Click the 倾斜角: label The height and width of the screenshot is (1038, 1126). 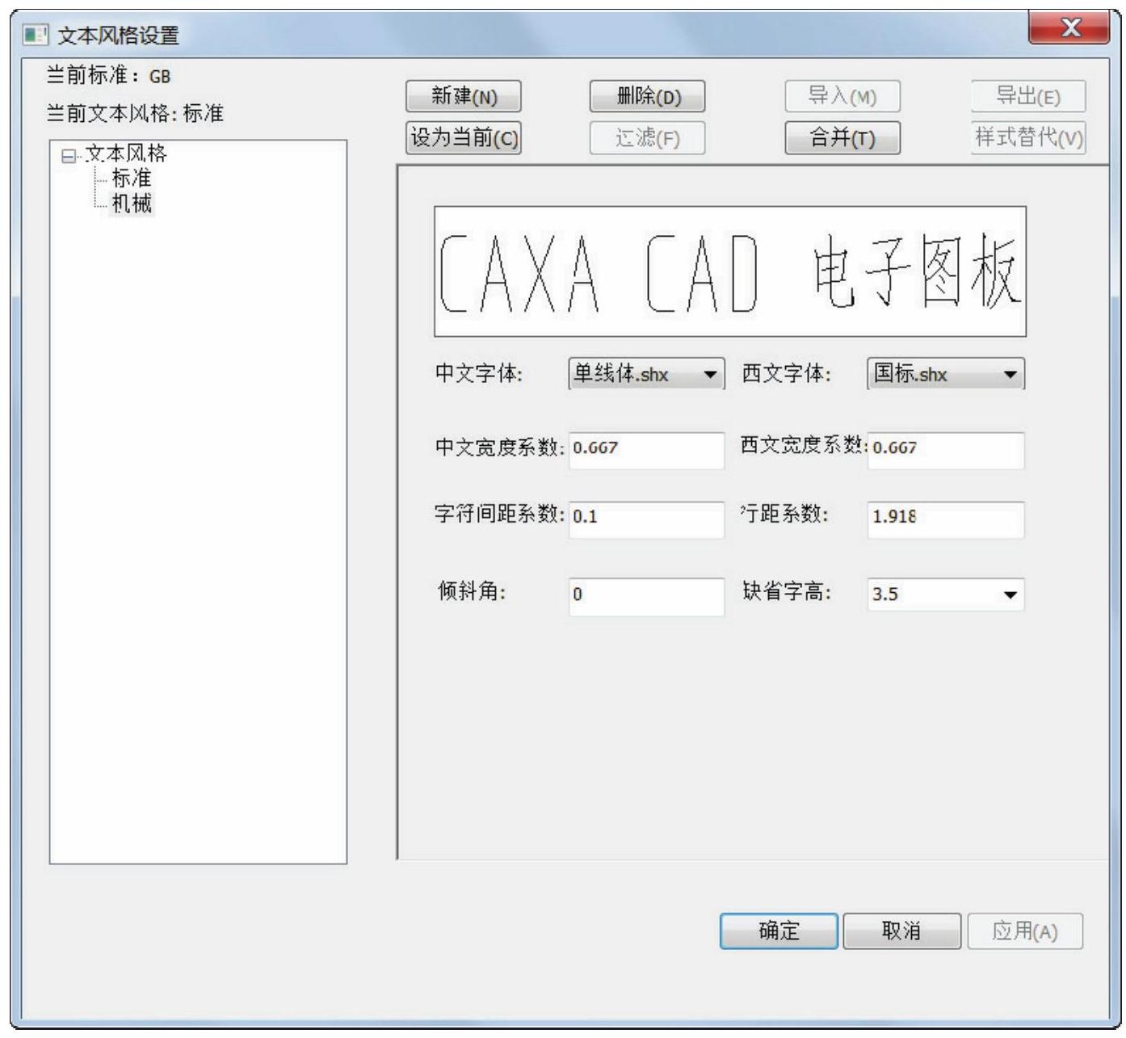pos(472,592)
